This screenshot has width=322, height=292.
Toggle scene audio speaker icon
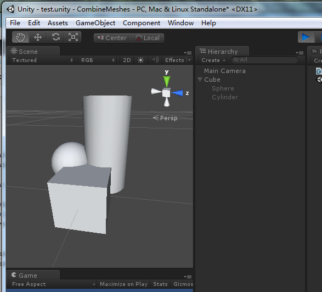(x=155, y=60)
